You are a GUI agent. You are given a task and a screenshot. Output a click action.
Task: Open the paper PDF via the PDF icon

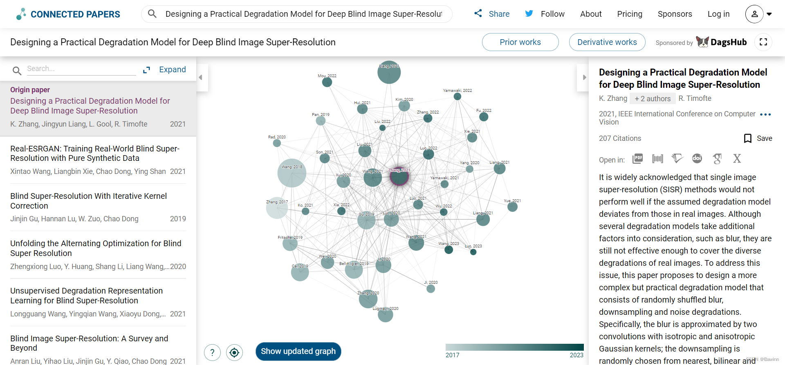click(638, 159)
